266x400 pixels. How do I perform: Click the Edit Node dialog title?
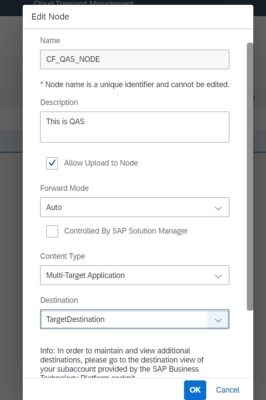point(50,17)
